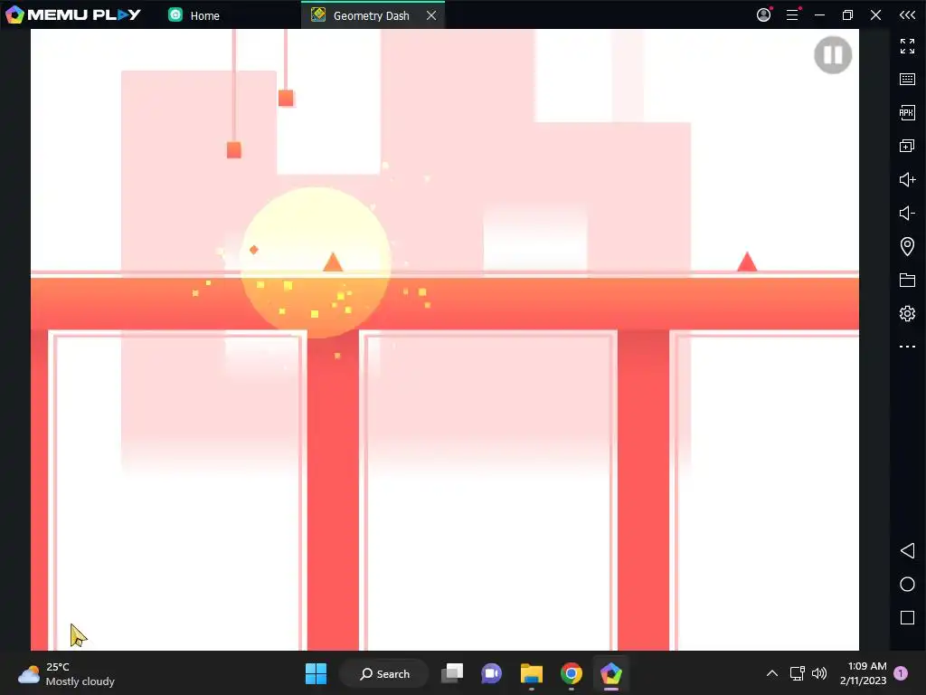
Task: Open the weather widget showing 25°C
Action: 66,673
